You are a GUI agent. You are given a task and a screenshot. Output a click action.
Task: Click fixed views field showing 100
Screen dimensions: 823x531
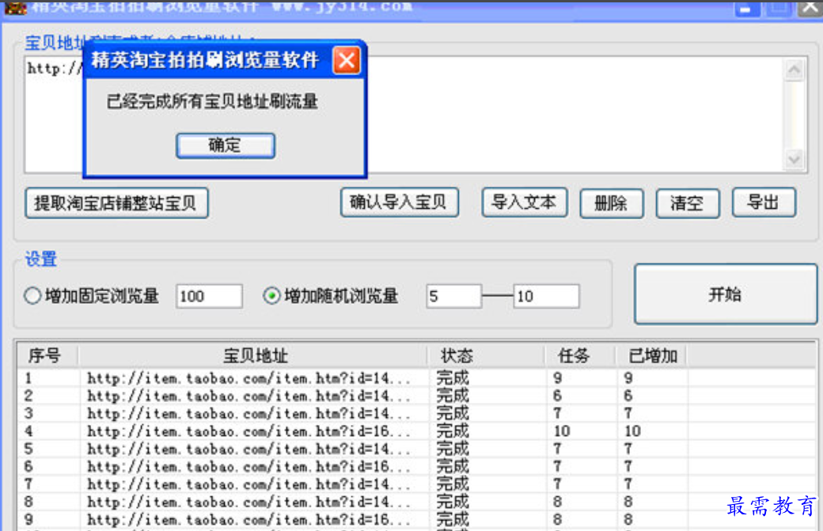point(209,297)
